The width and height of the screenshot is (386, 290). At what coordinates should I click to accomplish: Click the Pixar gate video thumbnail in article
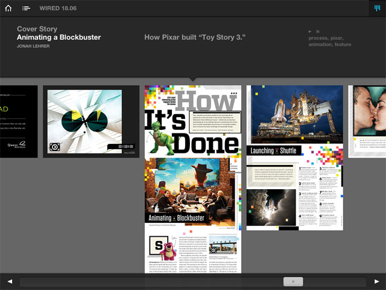[223, 245]
